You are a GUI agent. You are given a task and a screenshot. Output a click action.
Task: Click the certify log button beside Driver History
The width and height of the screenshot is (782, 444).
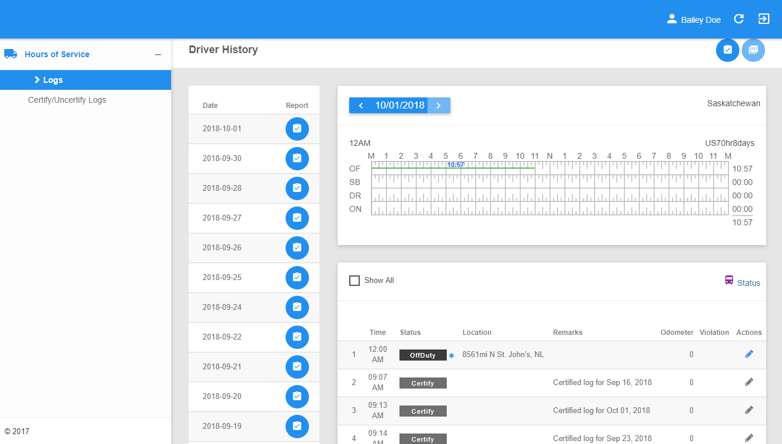coord(728,50)
